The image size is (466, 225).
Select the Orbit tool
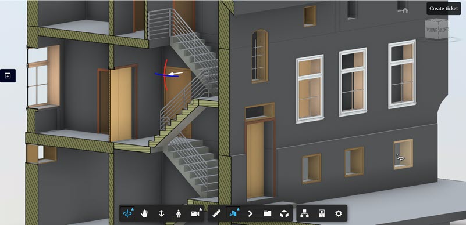click(127, 213)
